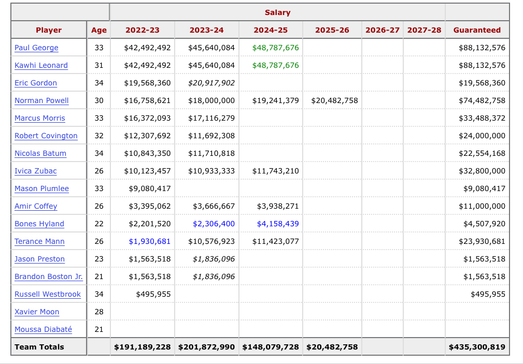The width and height of the screenshot is (523, 364).
Task: Click the Eric Gordon link
Action: pyautogui.click(x=36, y=83)
